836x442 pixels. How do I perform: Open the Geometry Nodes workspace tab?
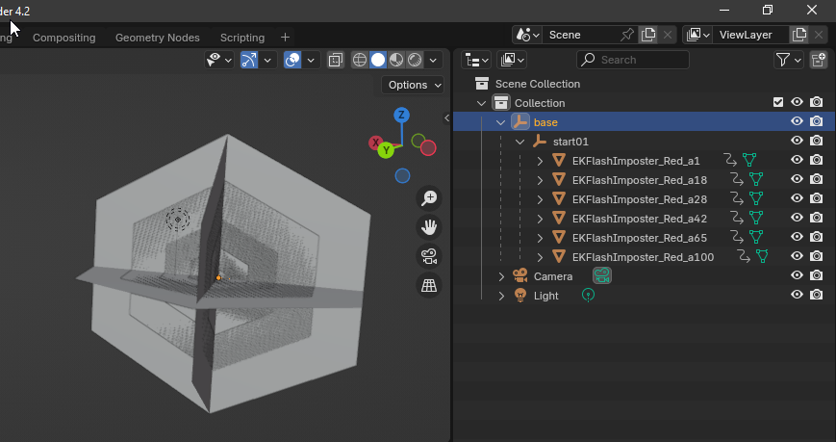pos(157,38)
